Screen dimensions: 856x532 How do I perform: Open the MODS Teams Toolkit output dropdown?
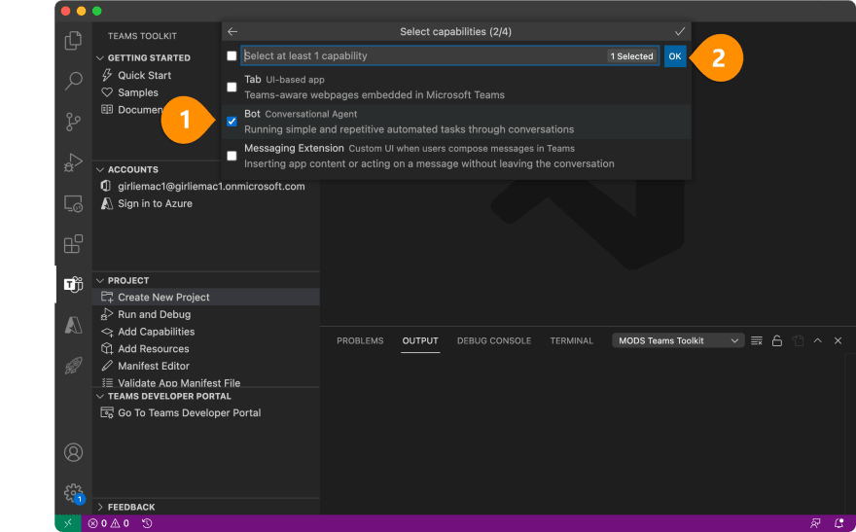coord(678,340)
